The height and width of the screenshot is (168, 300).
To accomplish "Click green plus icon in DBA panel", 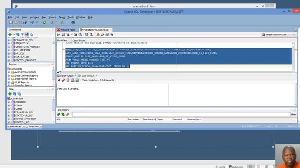I will point(10,94).
